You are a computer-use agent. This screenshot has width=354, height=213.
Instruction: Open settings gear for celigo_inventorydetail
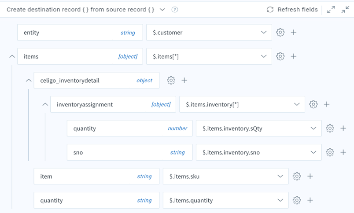point(171,80)
